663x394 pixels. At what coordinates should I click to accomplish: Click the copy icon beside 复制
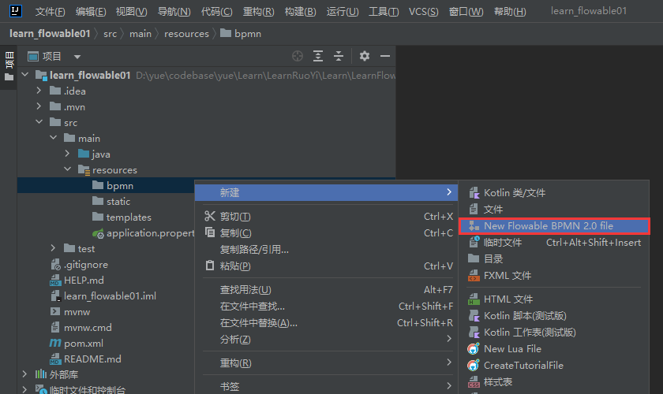tap(210, 232)
